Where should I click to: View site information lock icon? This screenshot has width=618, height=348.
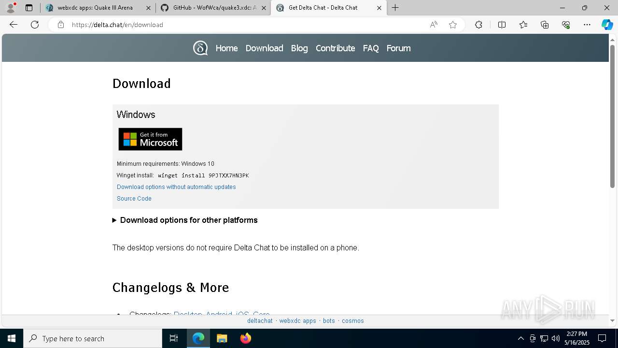tap(61, 25)
